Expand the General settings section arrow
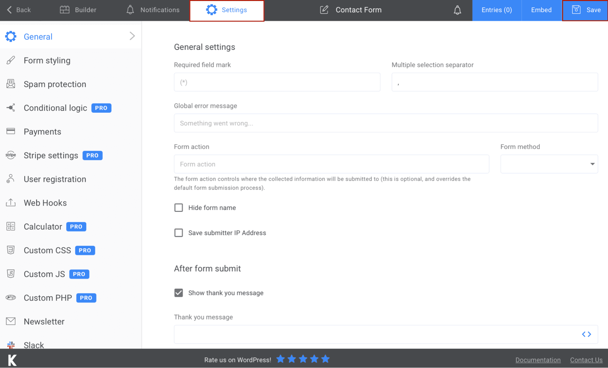 tap(132, 36)
